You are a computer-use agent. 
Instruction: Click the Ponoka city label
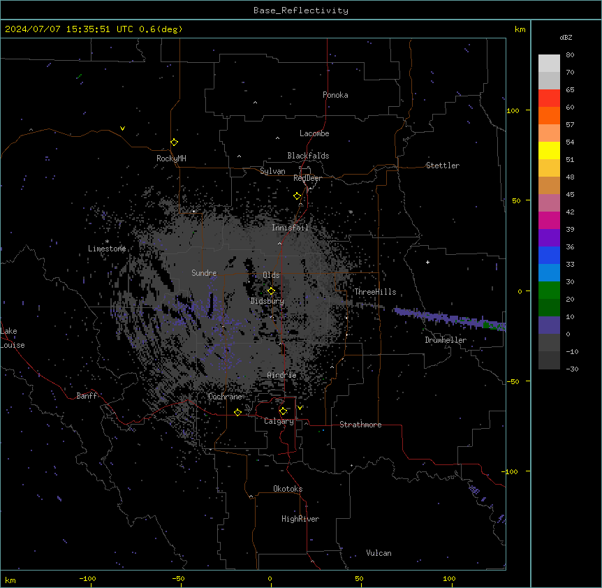[x=335, y=95]
